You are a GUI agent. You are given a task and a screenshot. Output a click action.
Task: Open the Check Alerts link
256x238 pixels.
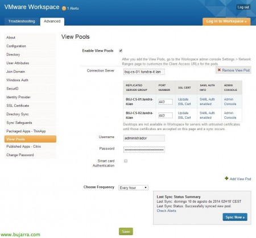(x=166, y=211)
